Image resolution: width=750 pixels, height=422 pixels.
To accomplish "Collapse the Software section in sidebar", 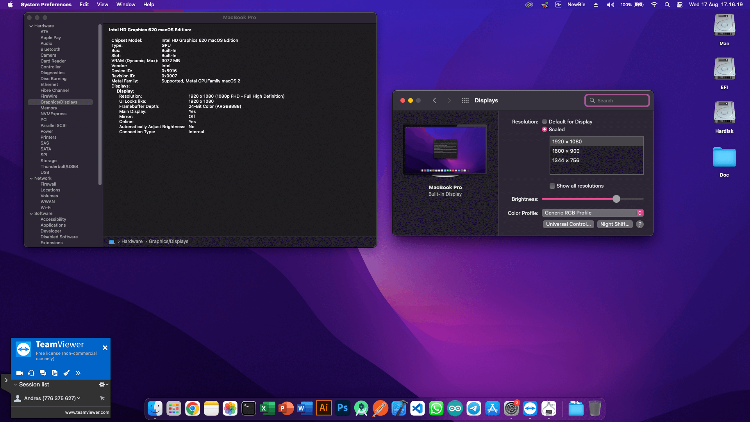I will pos(31,214).
